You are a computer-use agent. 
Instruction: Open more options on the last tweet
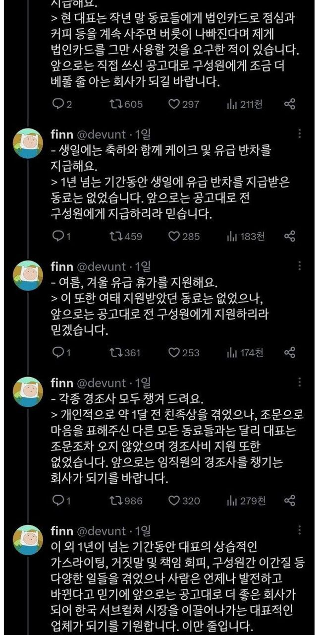point(299,531)
